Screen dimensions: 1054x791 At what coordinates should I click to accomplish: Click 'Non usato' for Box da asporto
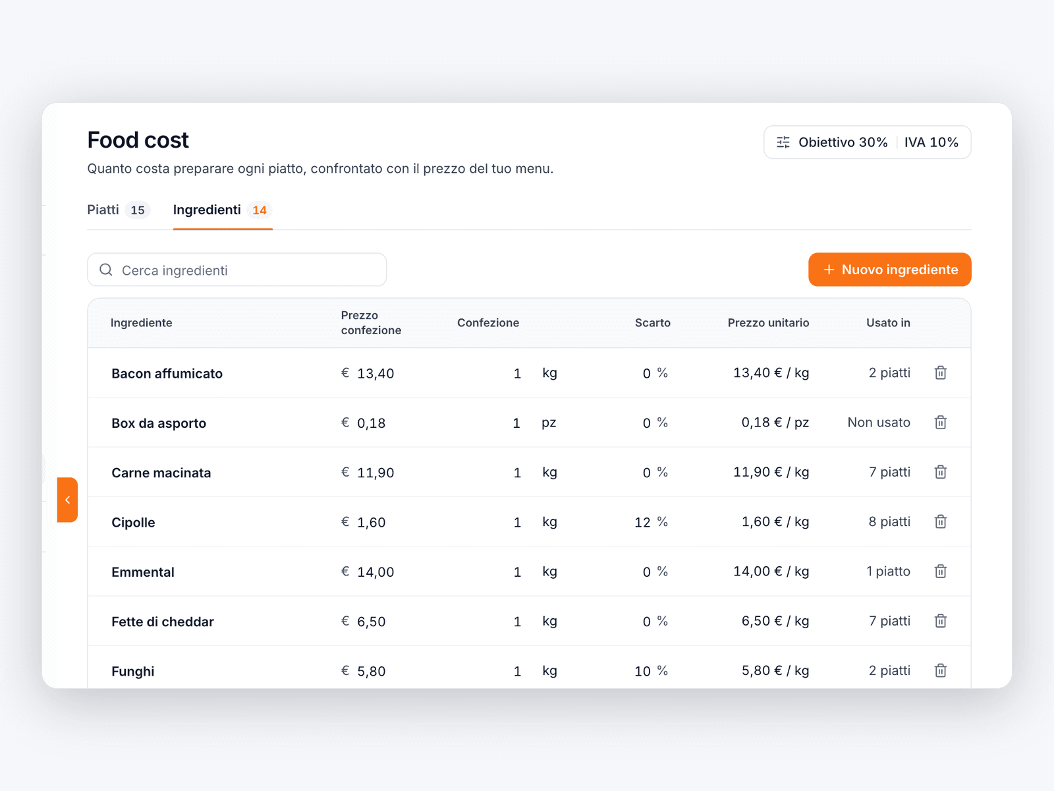tap(879, 423)
